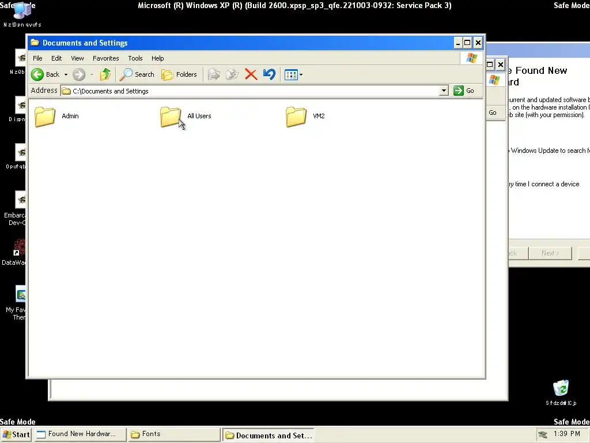590x443 pixels.
Task: Open the File menu
Action: coord(37,58)
